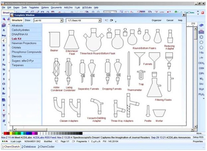Switch Template Window to Draw mode
The height and width of the screenshot is (151, 207).
pyautogui.click(x=27, y=20)
